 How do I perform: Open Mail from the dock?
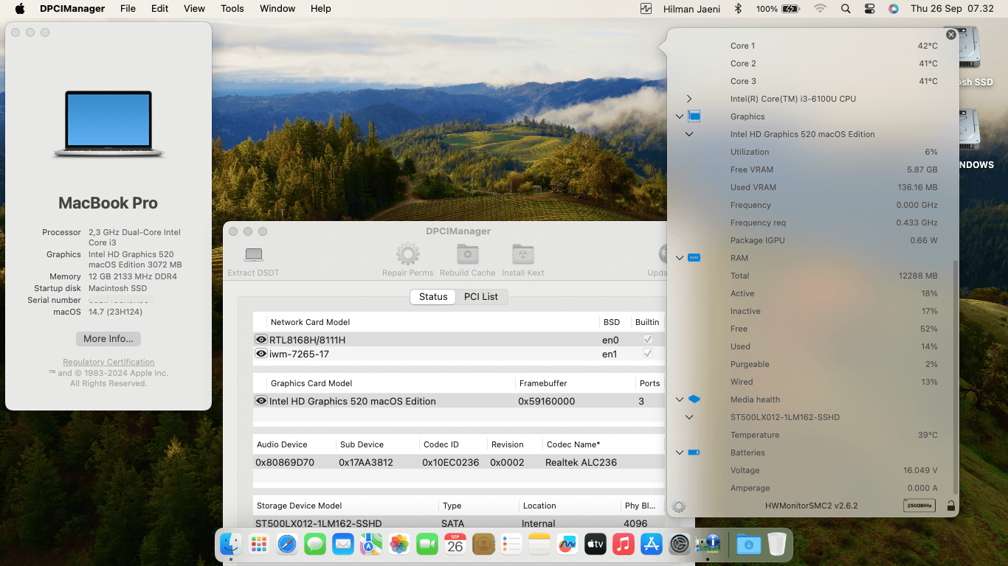click(343, 545)
